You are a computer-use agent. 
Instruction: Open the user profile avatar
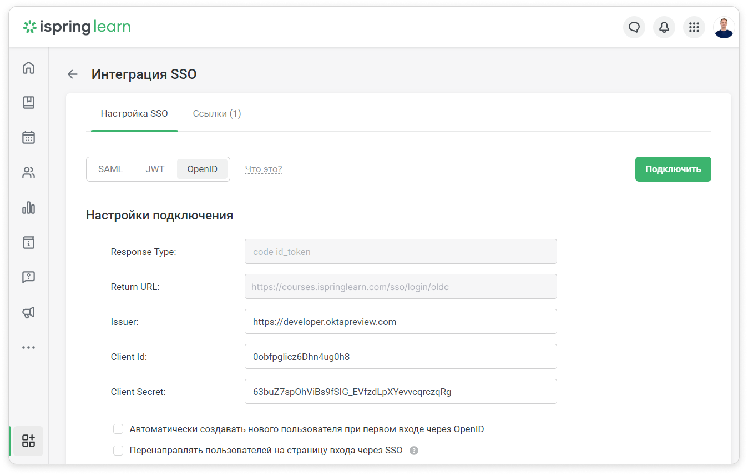point(724,27)
